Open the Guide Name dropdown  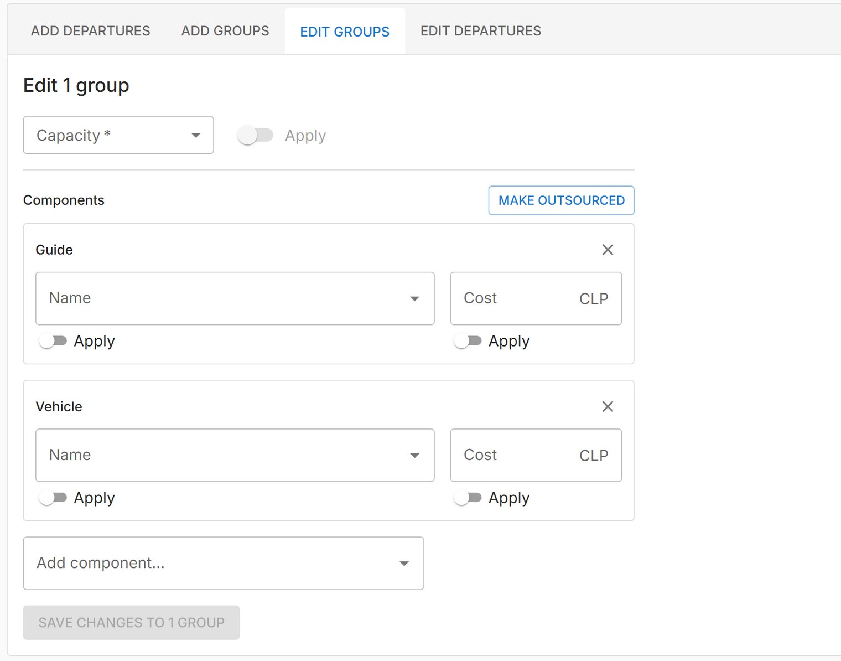(x=235, y=298)
